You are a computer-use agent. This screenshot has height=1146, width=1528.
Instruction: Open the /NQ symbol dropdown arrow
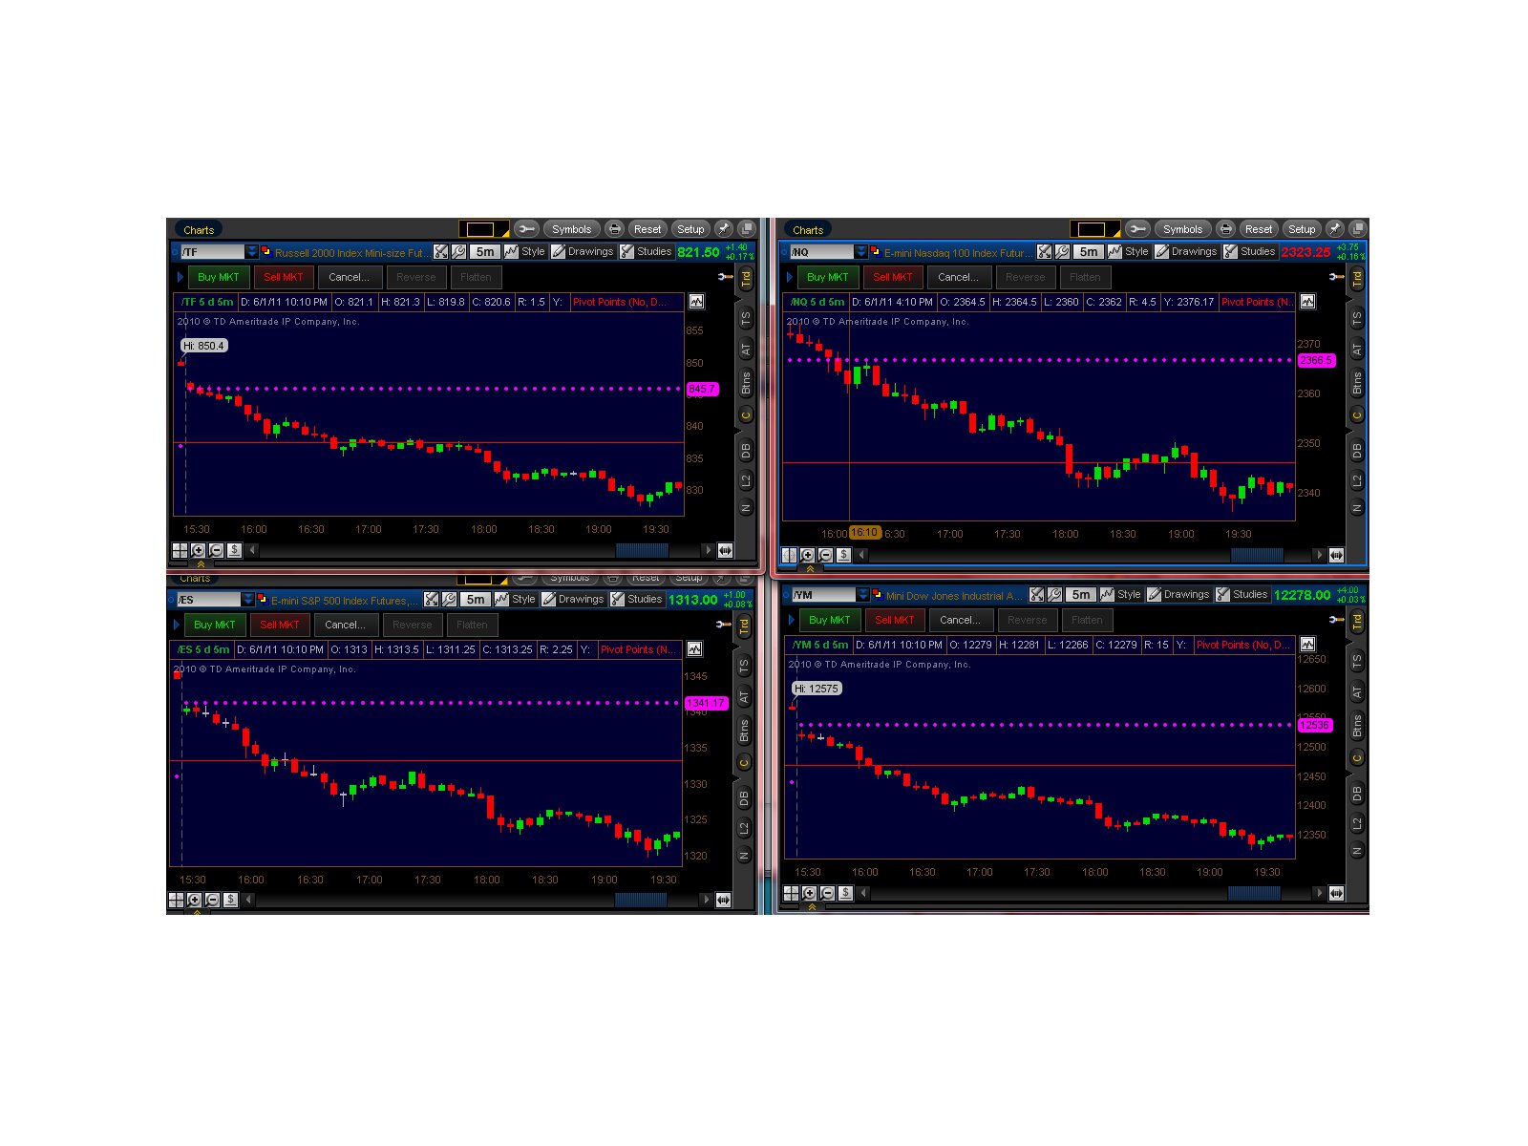click(860, 252)
